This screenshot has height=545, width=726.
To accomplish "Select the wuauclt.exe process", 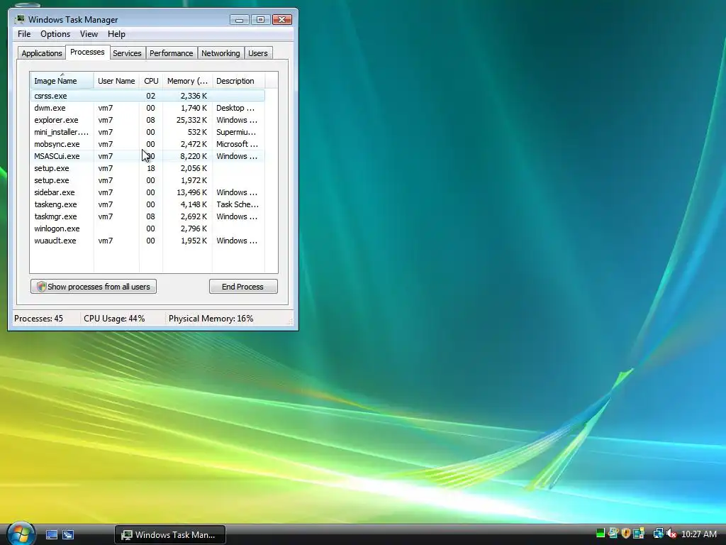I will 147,241.
